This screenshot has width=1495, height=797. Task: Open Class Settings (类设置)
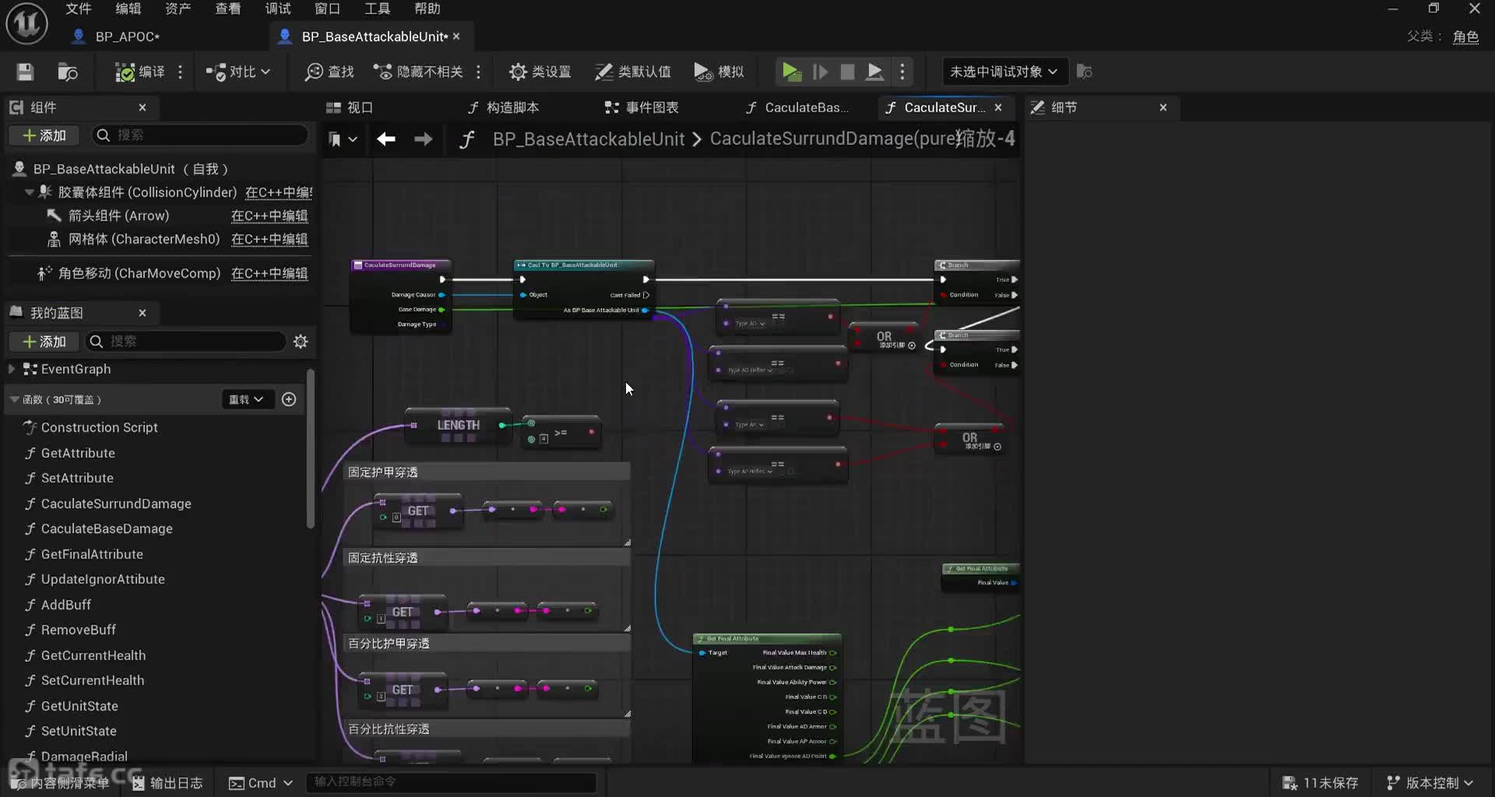(x=540, y=72)
